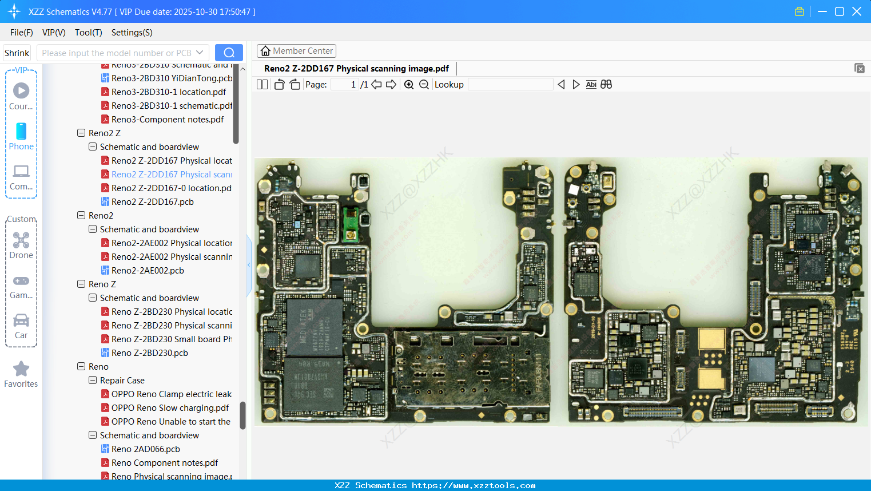Go to the previous page arrow

(376, 85)
